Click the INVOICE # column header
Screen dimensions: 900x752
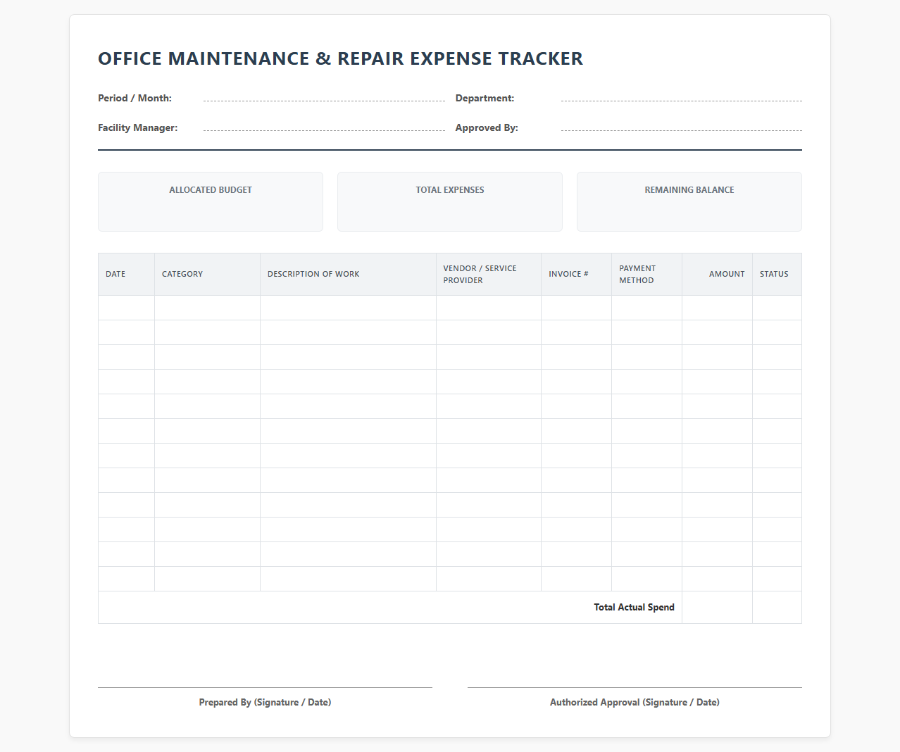coord(576,274)
